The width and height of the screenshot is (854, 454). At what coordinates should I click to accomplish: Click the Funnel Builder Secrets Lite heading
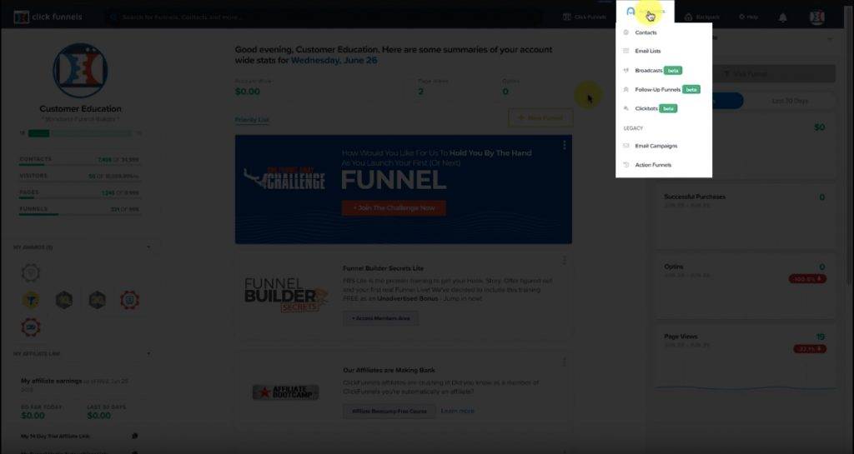383,268
